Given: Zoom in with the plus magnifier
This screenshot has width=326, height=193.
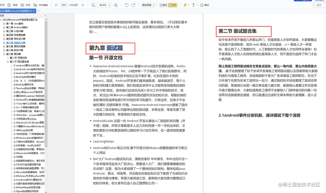Looking at the screenshot, I should [116, 5].
